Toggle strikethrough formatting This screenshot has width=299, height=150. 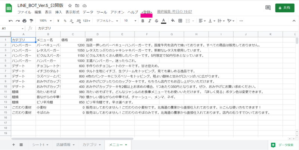[x=157, y=21]
